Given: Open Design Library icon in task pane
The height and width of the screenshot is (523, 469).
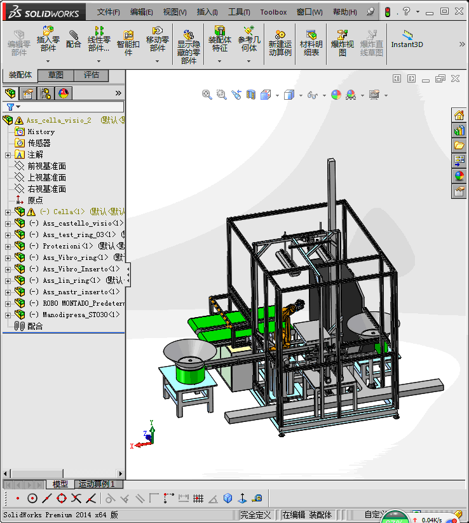Looking at the screenshot, I should coord(459,130).
